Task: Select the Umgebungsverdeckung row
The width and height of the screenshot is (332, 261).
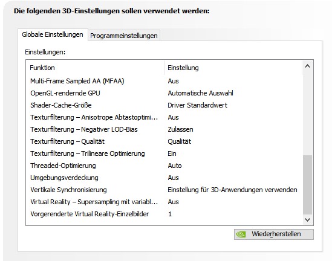Action: tap(164, 178)
